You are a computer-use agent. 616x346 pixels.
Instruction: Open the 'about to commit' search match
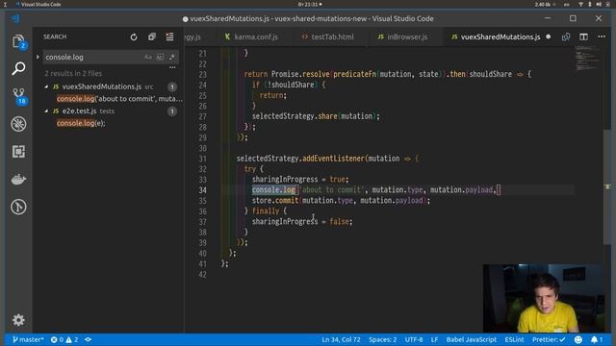click(x=119, y=99)
